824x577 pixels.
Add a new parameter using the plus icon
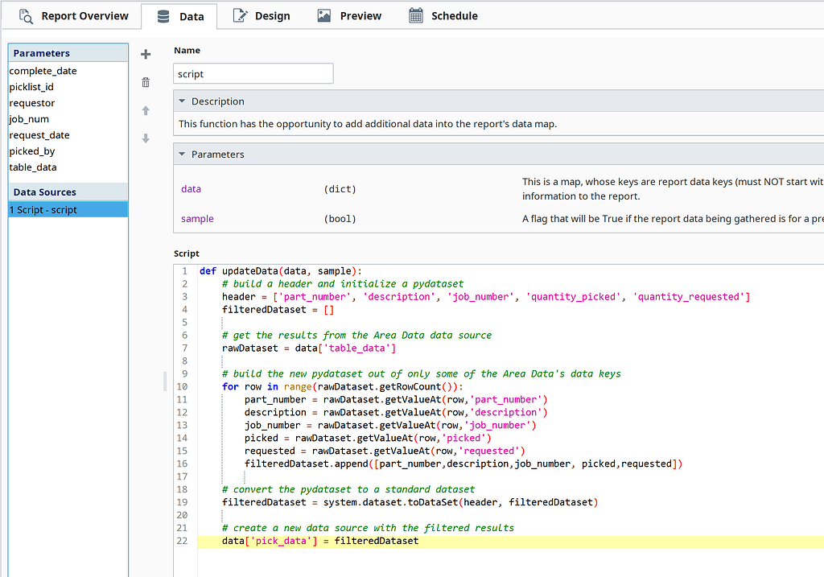pos(145,53)
